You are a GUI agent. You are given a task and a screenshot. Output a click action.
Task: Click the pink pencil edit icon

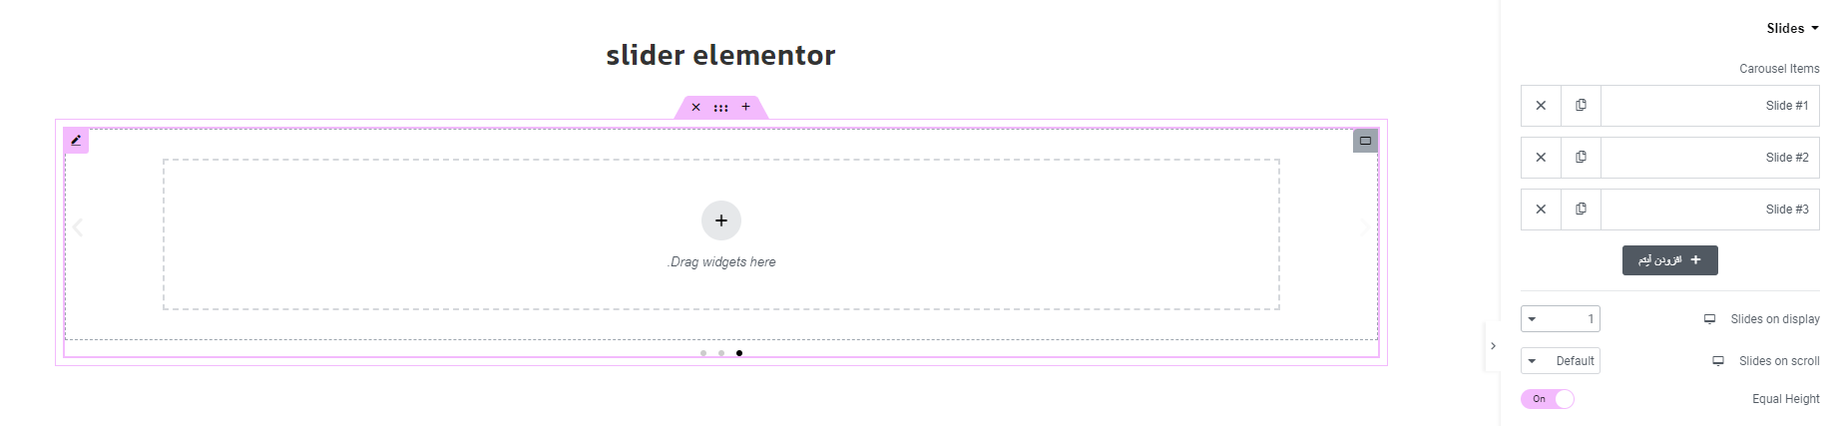(x=76, y=141)
